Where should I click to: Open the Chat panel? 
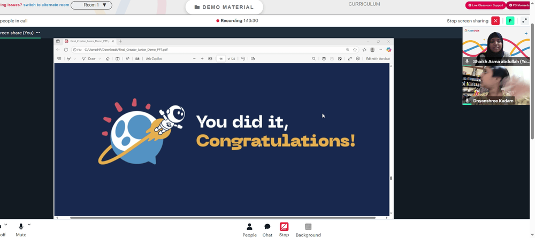point(267,229)
